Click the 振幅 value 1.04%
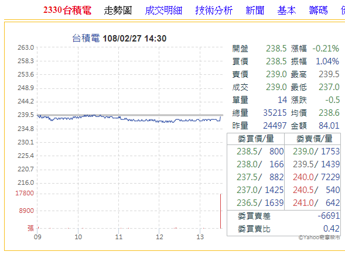The image size is (345, 255). (327, 61)
